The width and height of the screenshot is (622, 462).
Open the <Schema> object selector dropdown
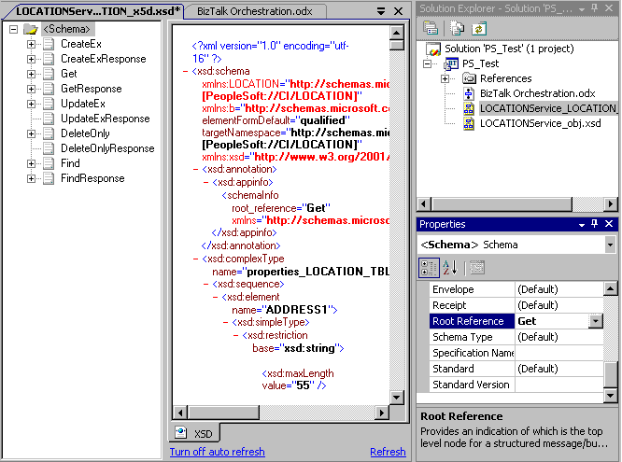click(x=610, y=245)
